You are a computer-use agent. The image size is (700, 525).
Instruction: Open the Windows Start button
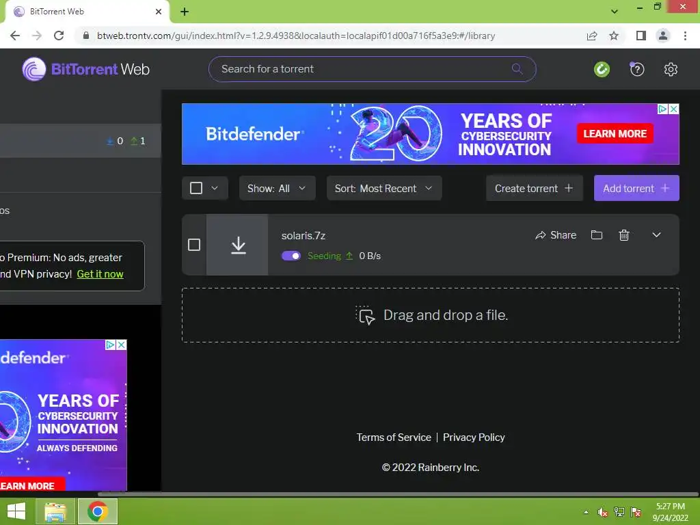coord(16,511)
